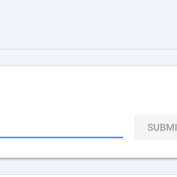Viewport: 177px width, 177px height.
Task: Click the light gray page background above the card
Action: [x=88, y=24]
